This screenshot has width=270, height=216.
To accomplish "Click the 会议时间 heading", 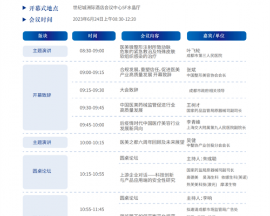I will point(40,19).
